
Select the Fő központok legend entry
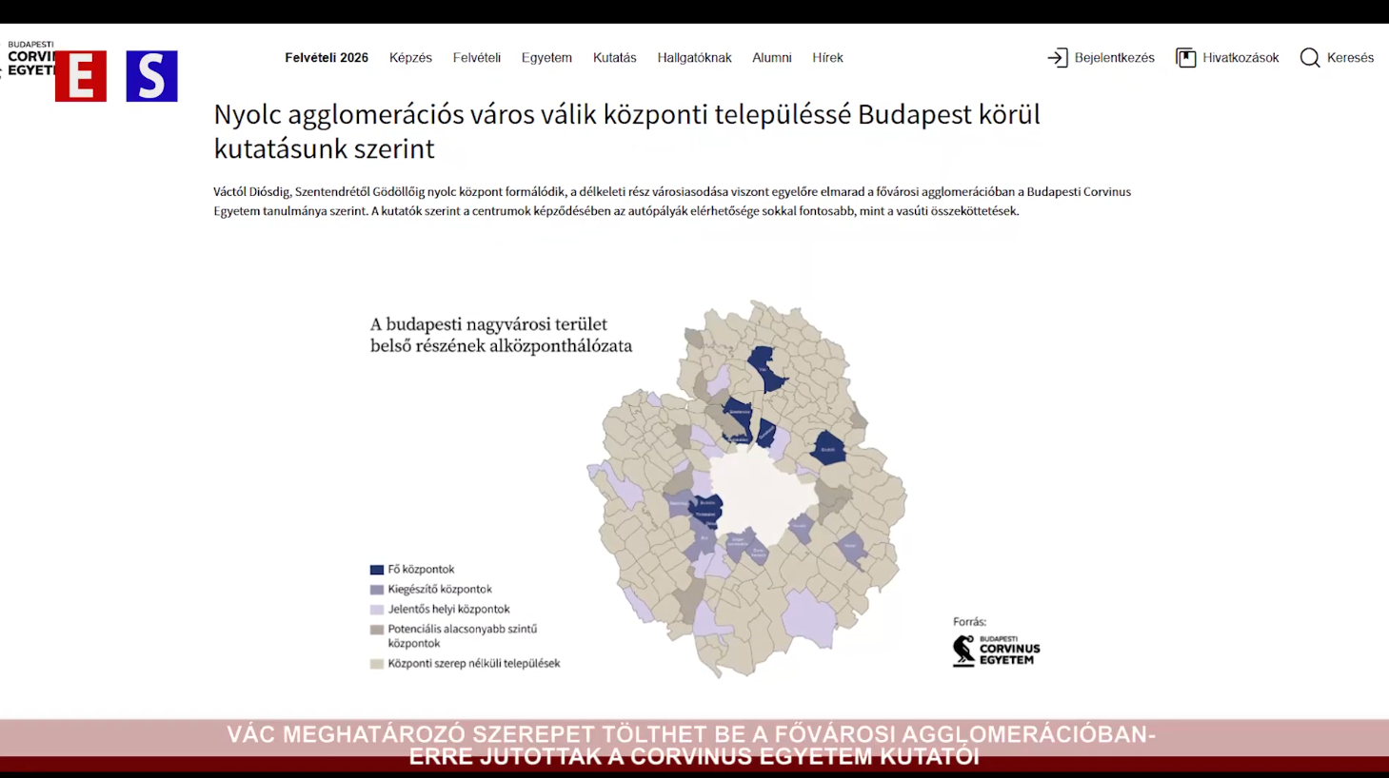419,569
